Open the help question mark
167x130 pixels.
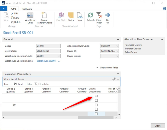coord(165,9)
